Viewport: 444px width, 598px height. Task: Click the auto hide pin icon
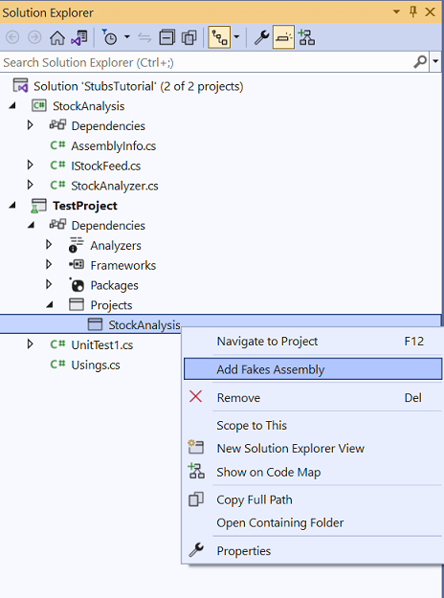413,12
